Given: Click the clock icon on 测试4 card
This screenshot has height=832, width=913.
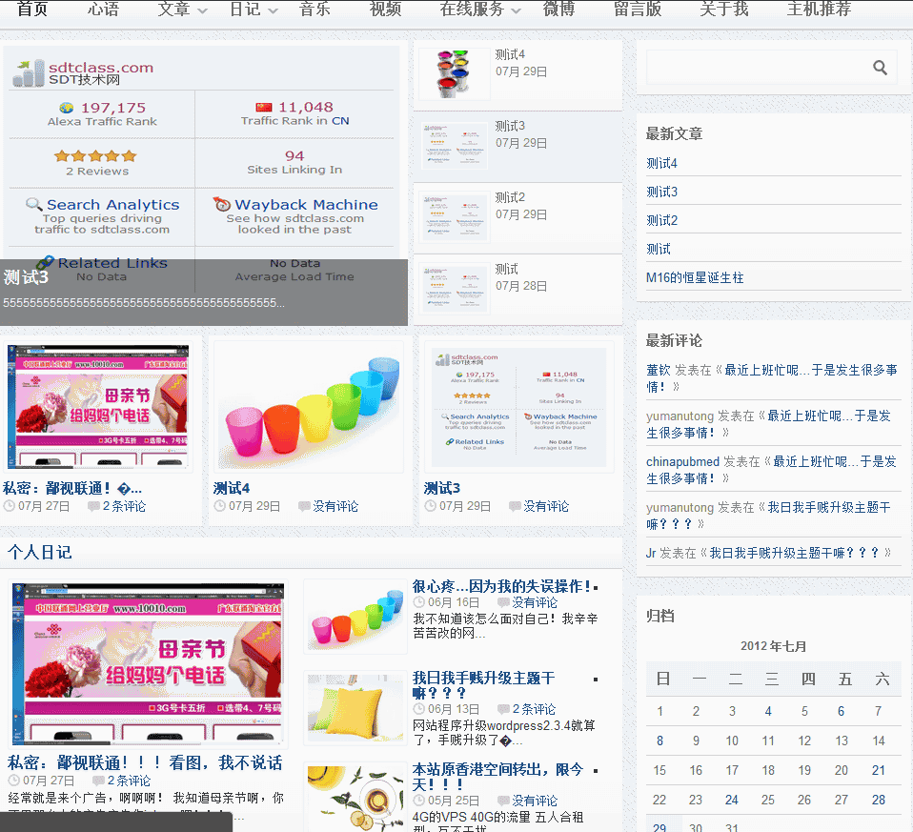Looking at the screenshot, I should (x=219, y=506).
